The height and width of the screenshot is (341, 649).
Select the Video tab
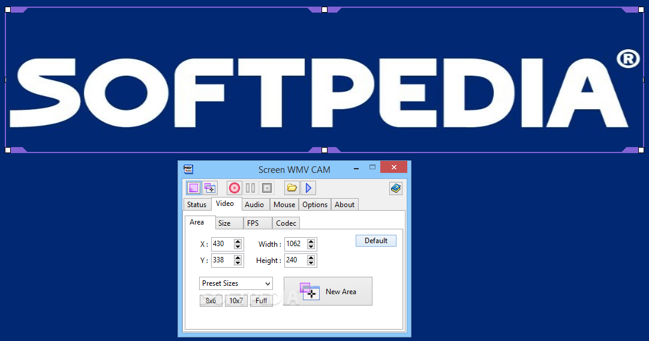coord(225,204)
